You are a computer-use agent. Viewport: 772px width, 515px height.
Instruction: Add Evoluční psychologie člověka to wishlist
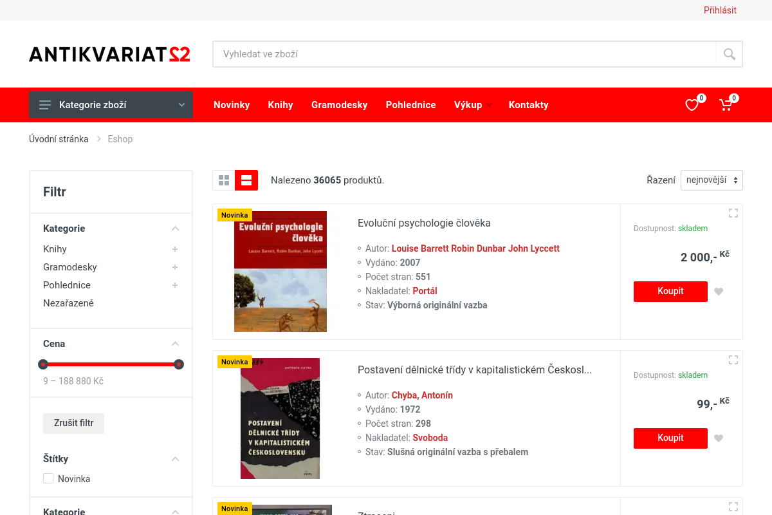719,292
